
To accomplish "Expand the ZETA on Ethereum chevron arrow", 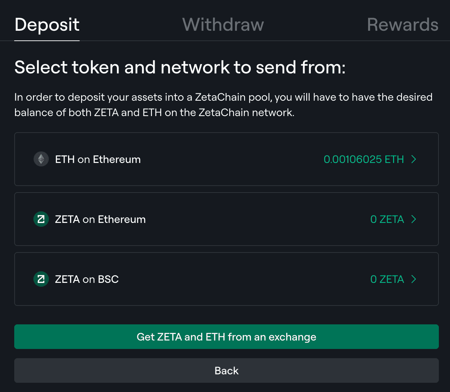I will coord(414,219).
